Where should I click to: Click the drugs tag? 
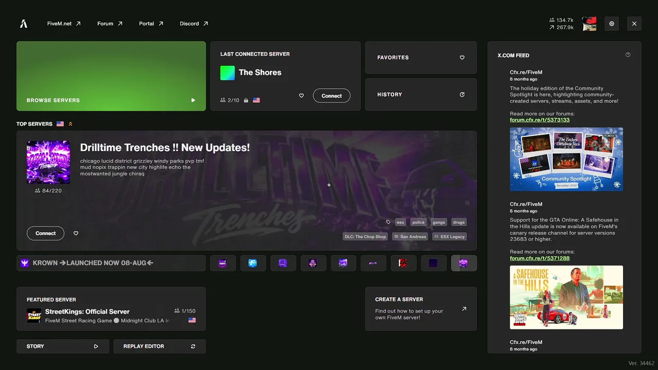459,222
